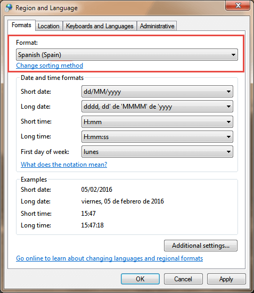
Task: Click the example short time 15:47
Action: 88,214
